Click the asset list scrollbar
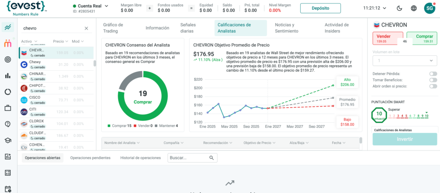 (x=95, y=63)
